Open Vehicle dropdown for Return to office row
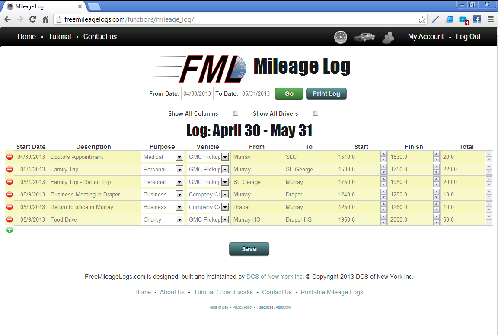The width and height of the screenshot is (498, 335). 225,207
